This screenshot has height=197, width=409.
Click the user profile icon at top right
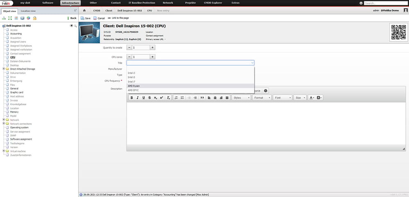coord(406,10)
